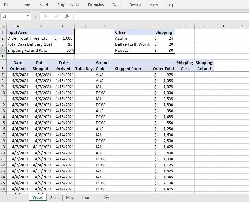
Task: Select the Loan sheet tab
Action: [86, 197]
